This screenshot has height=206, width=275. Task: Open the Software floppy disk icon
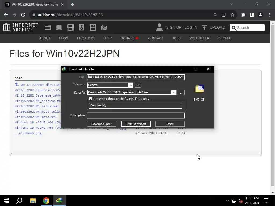93,27
